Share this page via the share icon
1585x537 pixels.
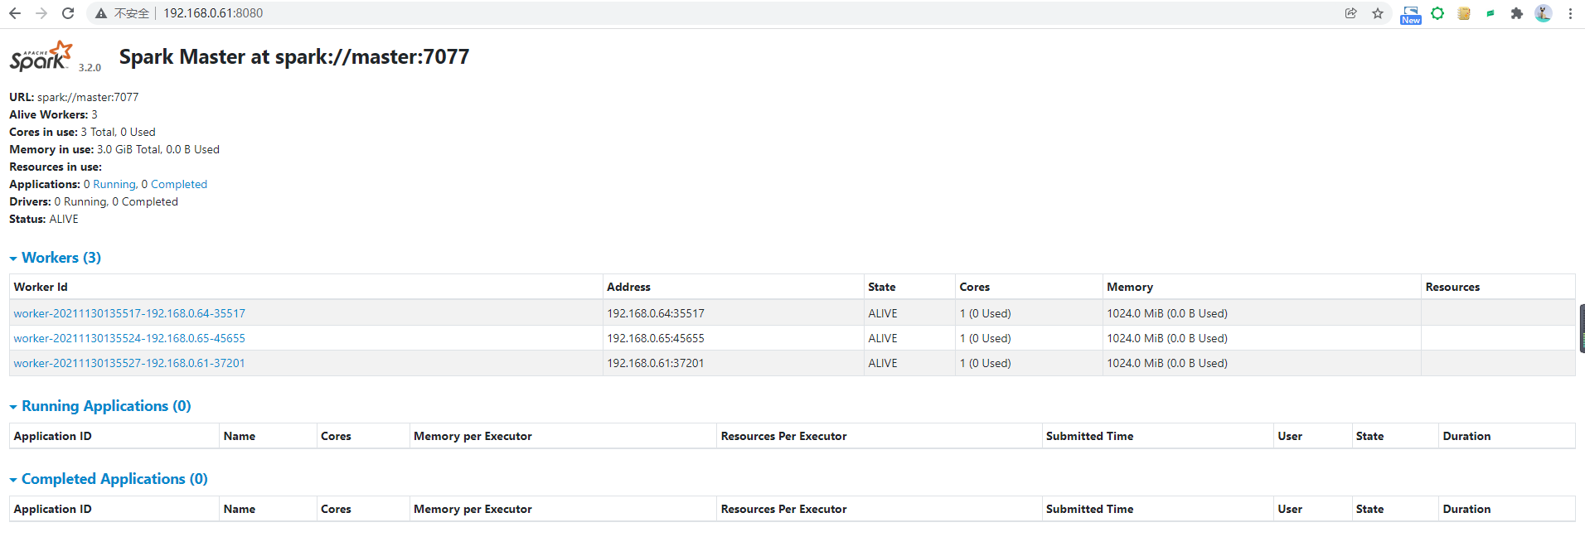1351,13
